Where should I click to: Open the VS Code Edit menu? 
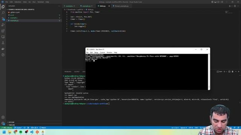(x=11, y=2)
